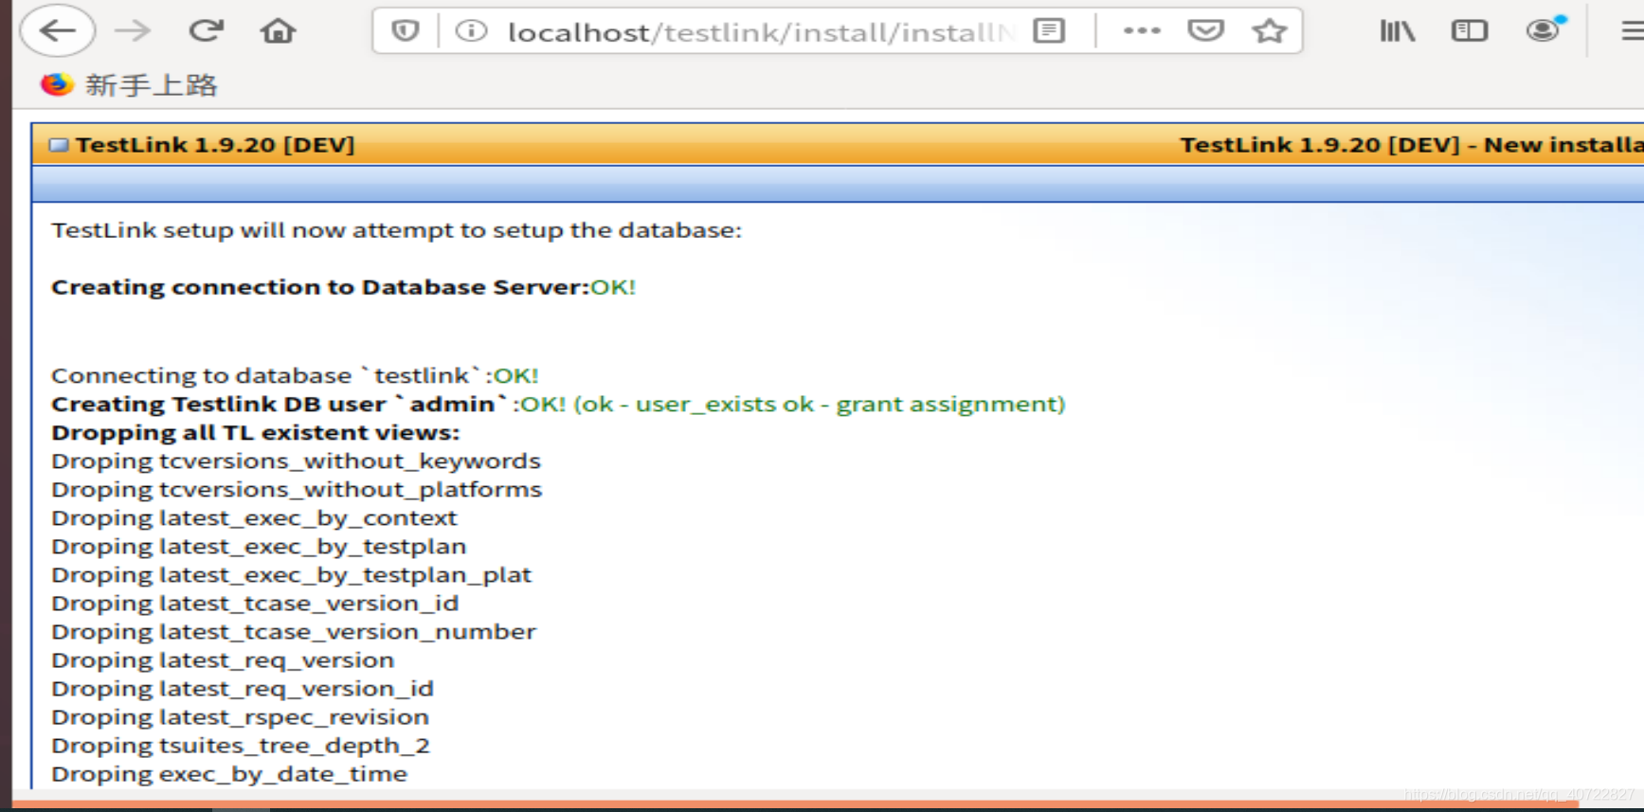Click the Firefox logo beside 新手上路
The width and height of the screenshot is (1644, 812).
(x=57, y=84)
